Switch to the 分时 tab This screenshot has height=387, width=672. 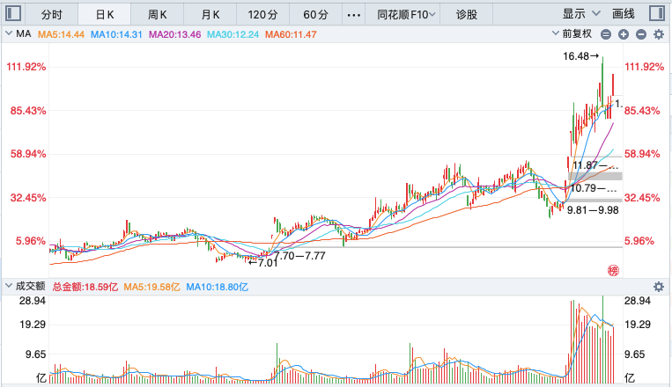point(52,15)
